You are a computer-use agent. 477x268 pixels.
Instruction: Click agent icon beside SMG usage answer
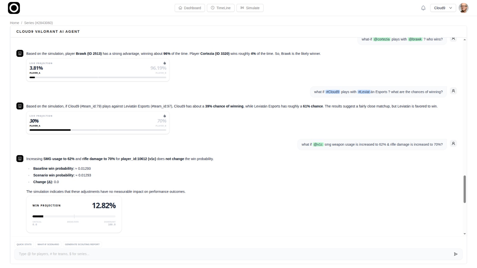pos(20,159)
